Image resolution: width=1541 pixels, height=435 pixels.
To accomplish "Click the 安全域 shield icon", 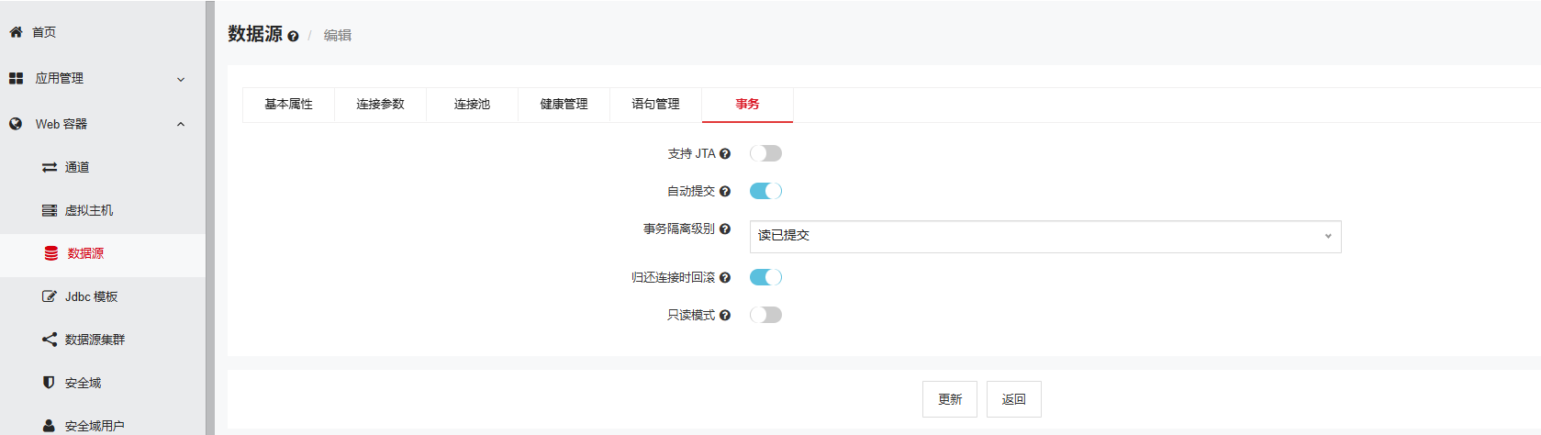I will [x=50, y=383].
